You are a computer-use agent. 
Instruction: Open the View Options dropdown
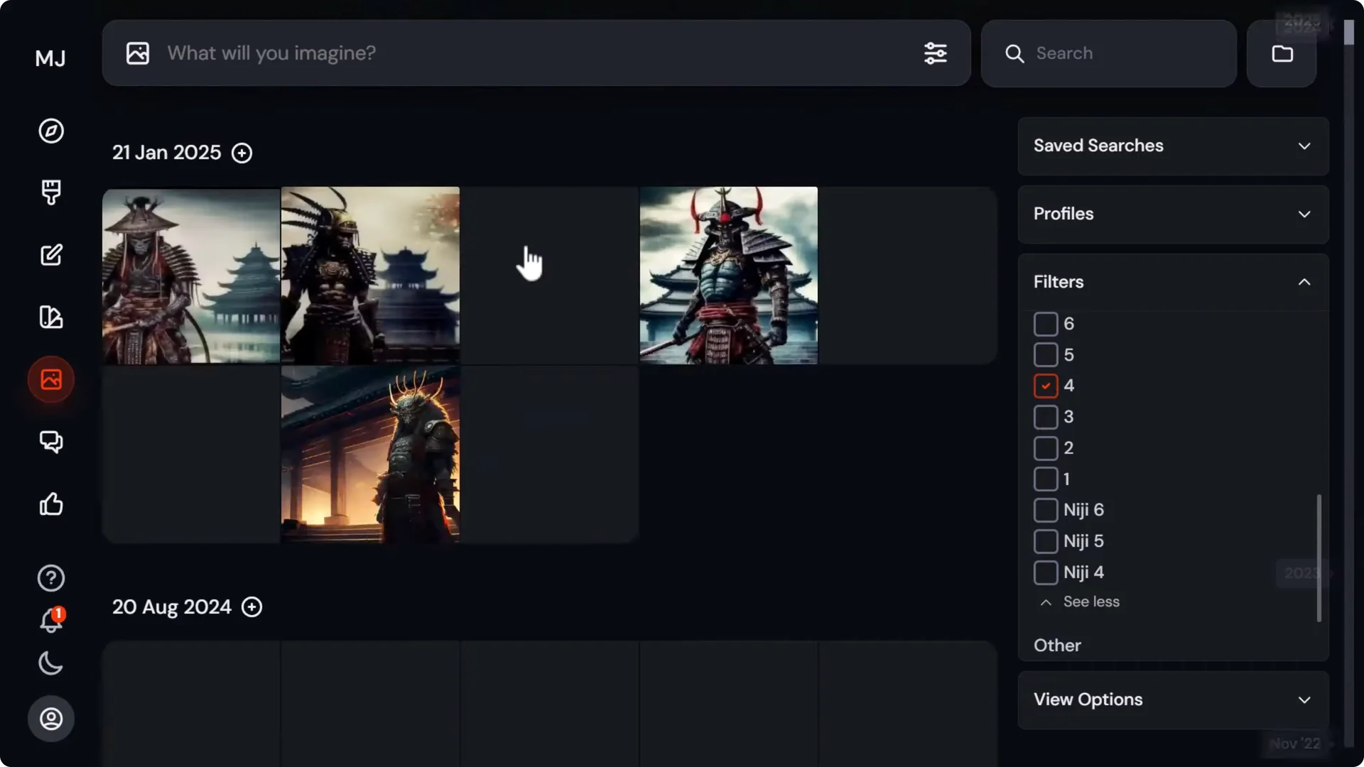tap(1172, 700)
